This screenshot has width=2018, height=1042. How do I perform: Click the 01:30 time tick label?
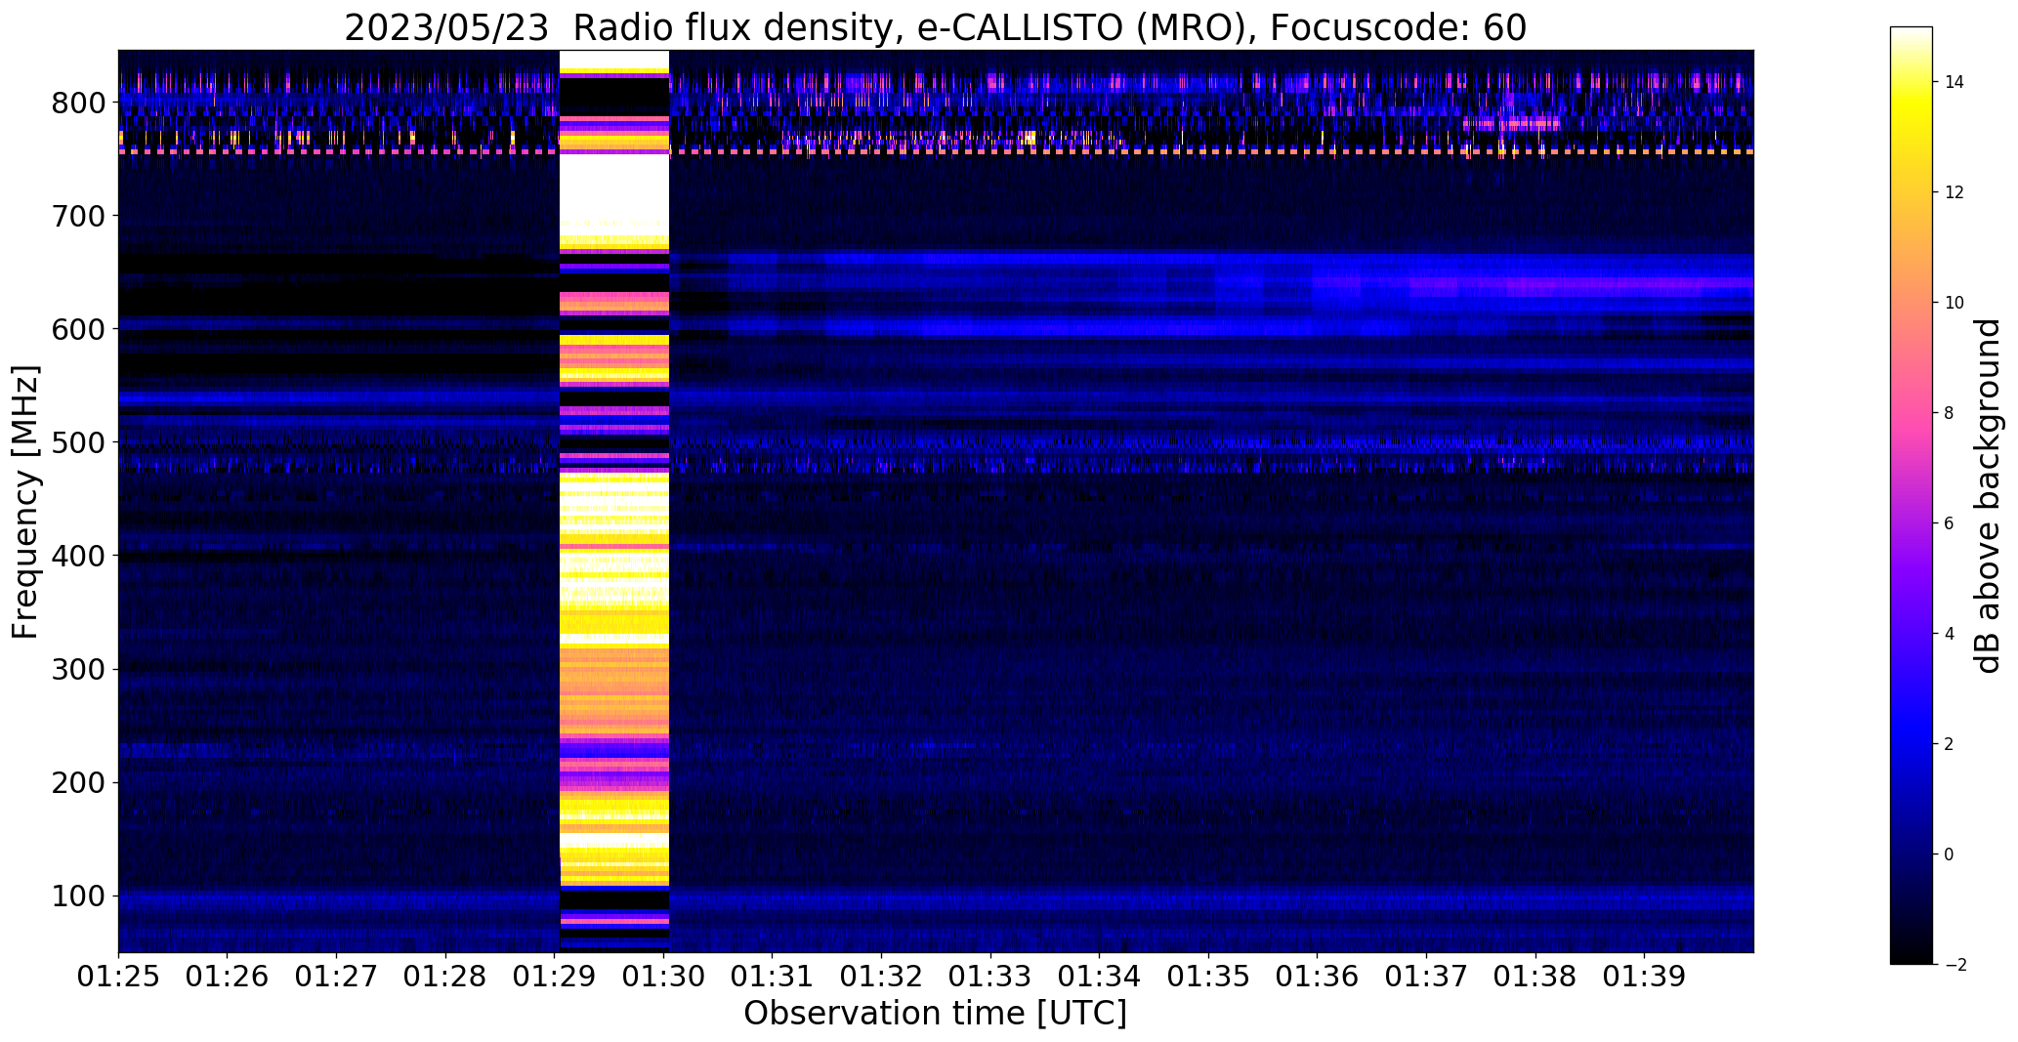pyautogui.click(x=664, y=977)
